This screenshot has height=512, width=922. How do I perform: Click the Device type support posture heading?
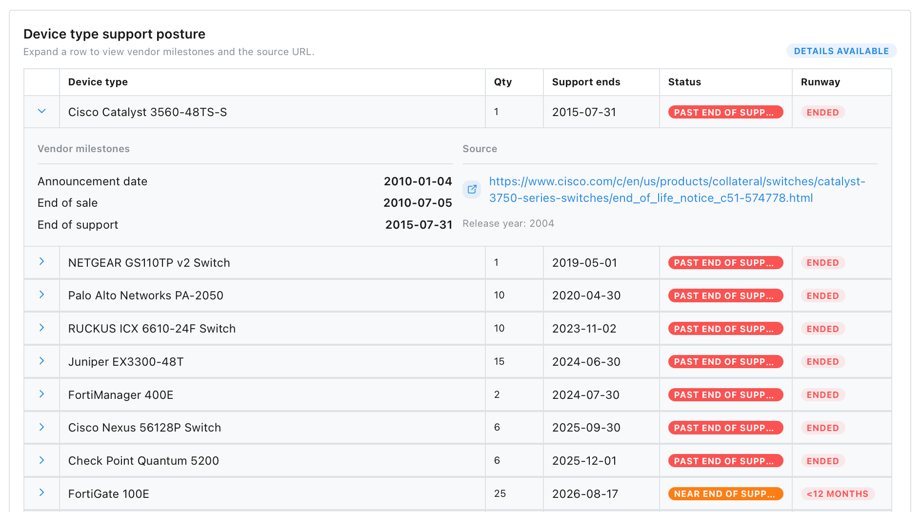[114, 34]
